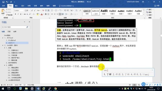Viewport: 162px width, 91px height.
Task: Expand the Styles gallery more arrow
Action: point(144,15)
